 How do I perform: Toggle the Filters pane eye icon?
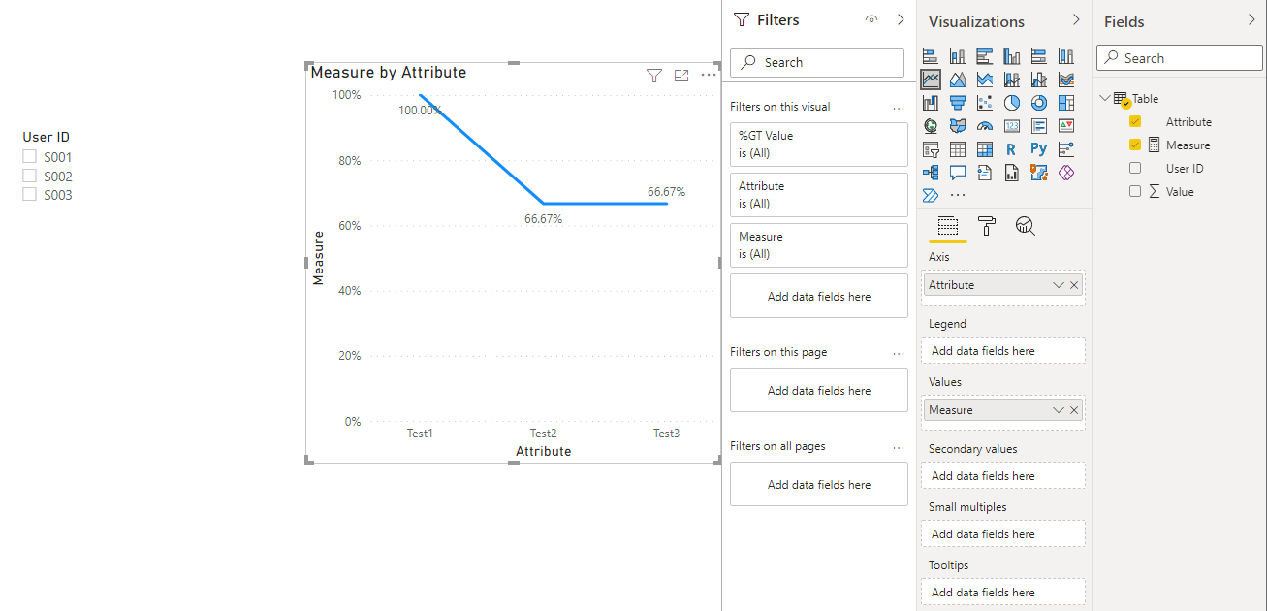point(871,19)
